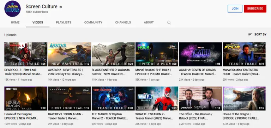Open The Marvels teaser thumbnail

113,99
